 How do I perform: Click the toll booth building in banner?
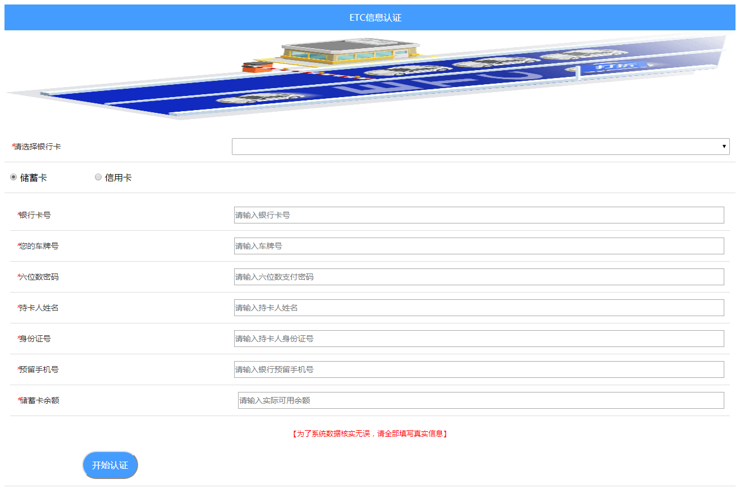tap(350, 51)
